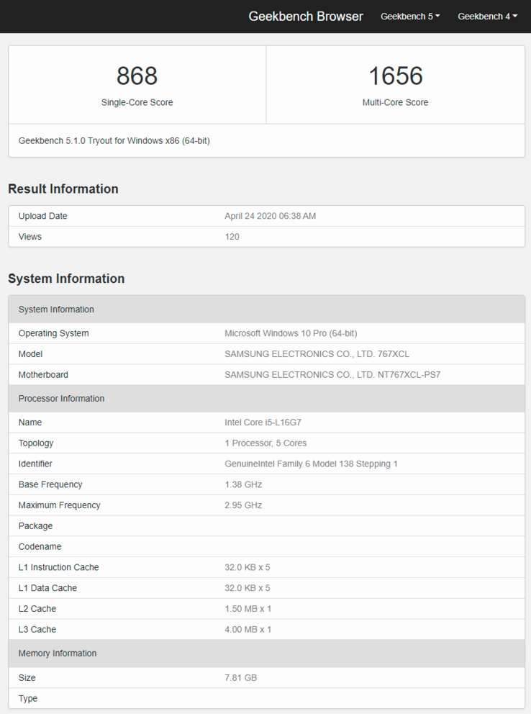Select the Single-Core Score label

(x=137, y=102)
